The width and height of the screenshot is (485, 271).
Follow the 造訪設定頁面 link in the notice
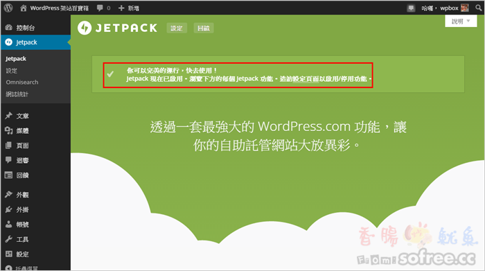click(299, 79)
